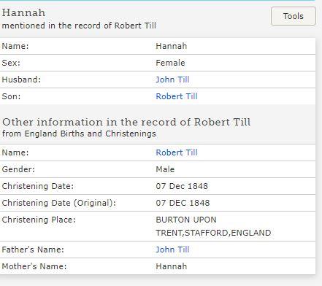Open son Robert Till link
The width and height of the screenshot is (322, 286).
[177, 96]
